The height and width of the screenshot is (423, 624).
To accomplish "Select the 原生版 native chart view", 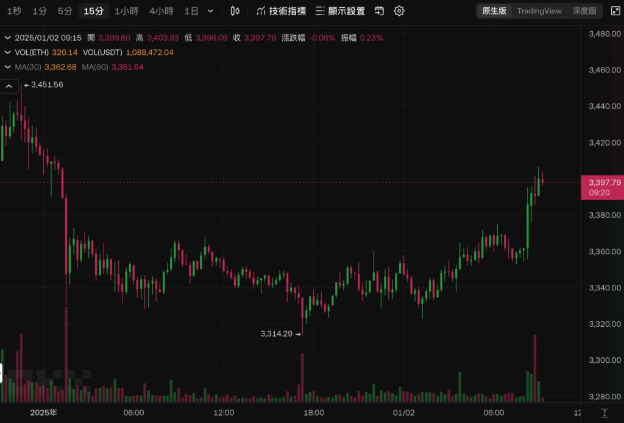I will pos(494,11).
